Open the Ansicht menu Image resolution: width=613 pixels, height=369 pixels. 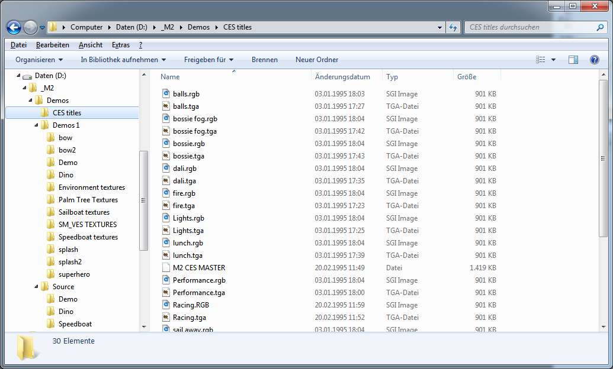tap(90, 45)
